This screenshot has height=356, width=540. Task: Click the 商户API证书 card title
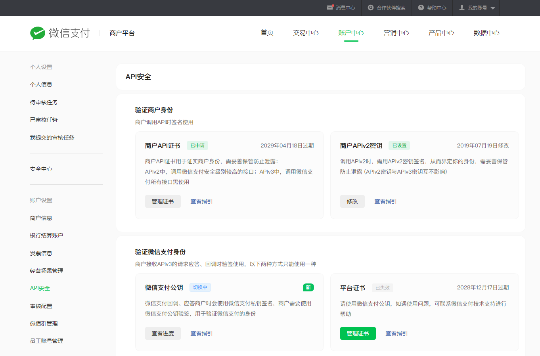coord(163,145)
